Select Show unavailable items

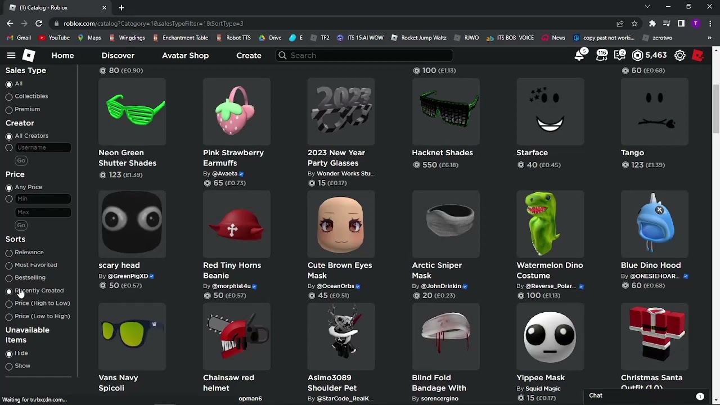point(9,366)
